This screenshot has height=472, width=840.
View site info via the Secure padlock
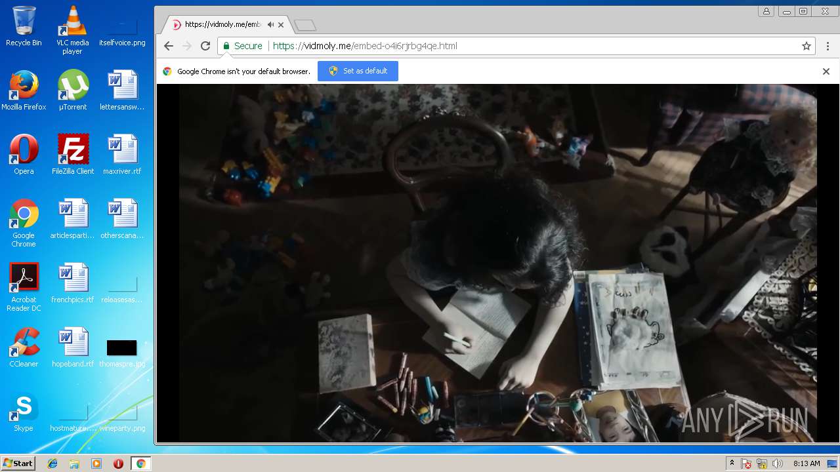click(x=242, y=46)
